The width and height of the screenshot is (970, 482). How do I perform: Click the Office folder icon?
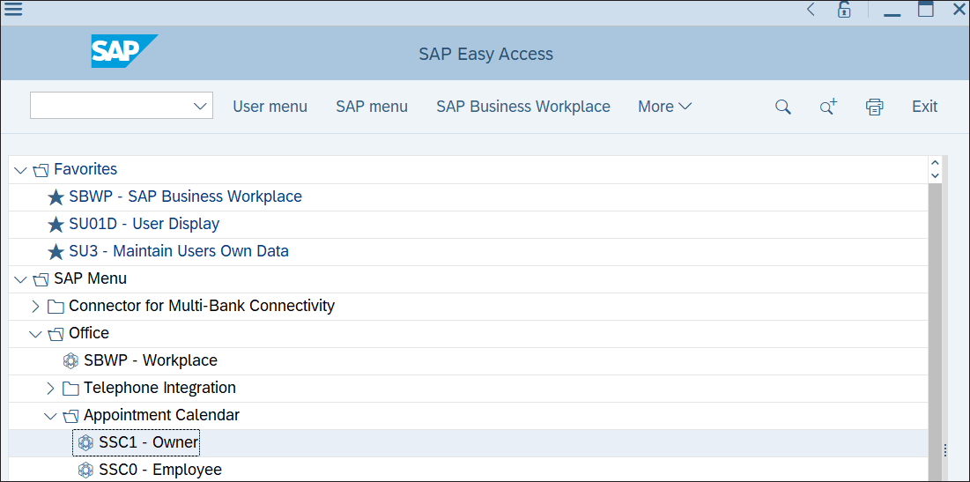[x=56, y=333]
